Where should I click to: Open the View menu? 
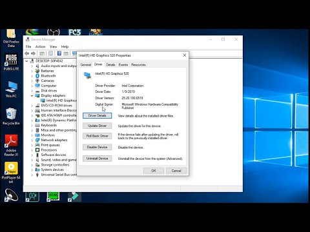53,46
